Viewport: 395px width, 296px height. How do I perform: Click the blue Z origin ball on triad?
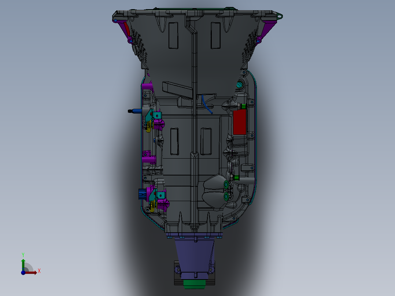pyautogui.click(x=23, y=273)
